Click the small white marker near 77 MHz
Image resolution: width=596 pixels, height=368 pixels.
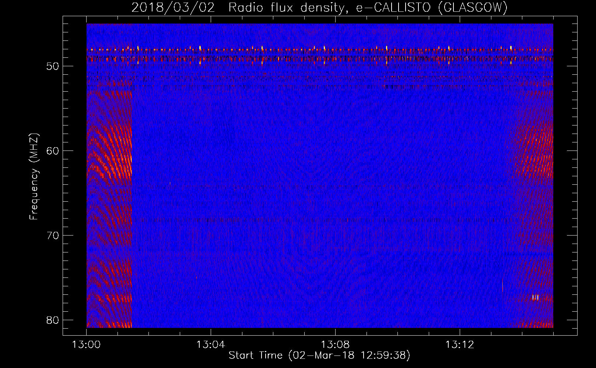coord(536,297)
